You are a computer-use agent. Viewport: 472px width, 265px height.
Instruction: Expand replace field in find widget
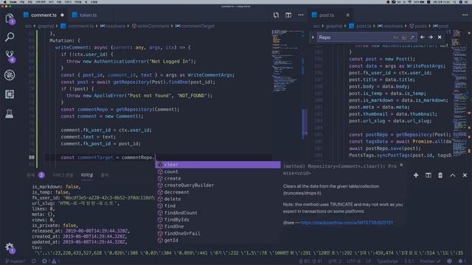pos(313,38)
